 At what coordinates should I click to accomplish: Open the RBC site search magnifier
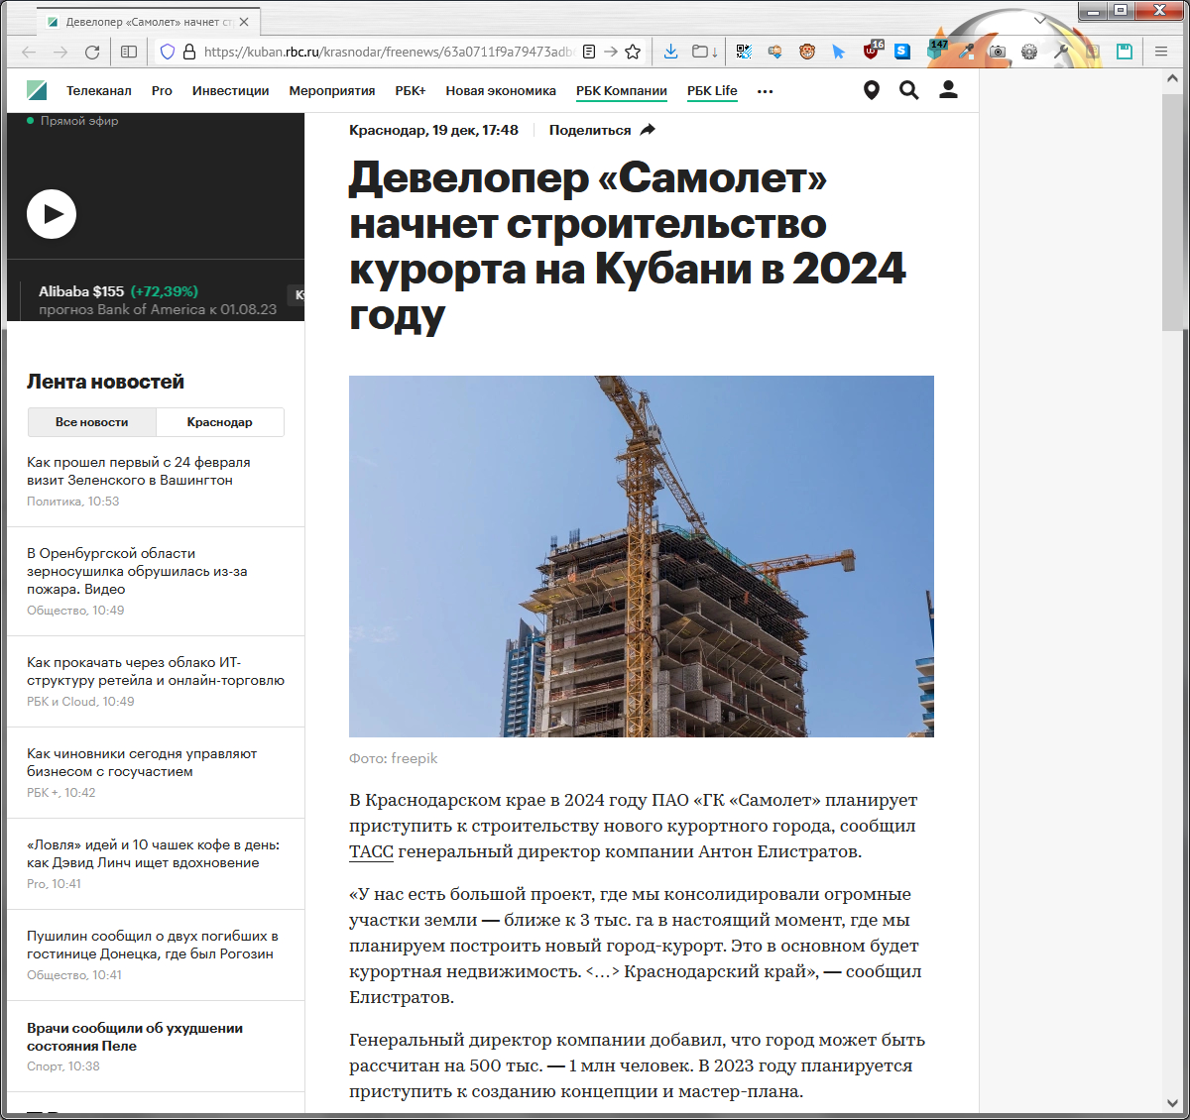tap(909, 90)
